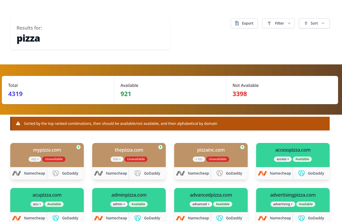
Task: Select the adminpizza.com domain title
Action: coord(129,195)
